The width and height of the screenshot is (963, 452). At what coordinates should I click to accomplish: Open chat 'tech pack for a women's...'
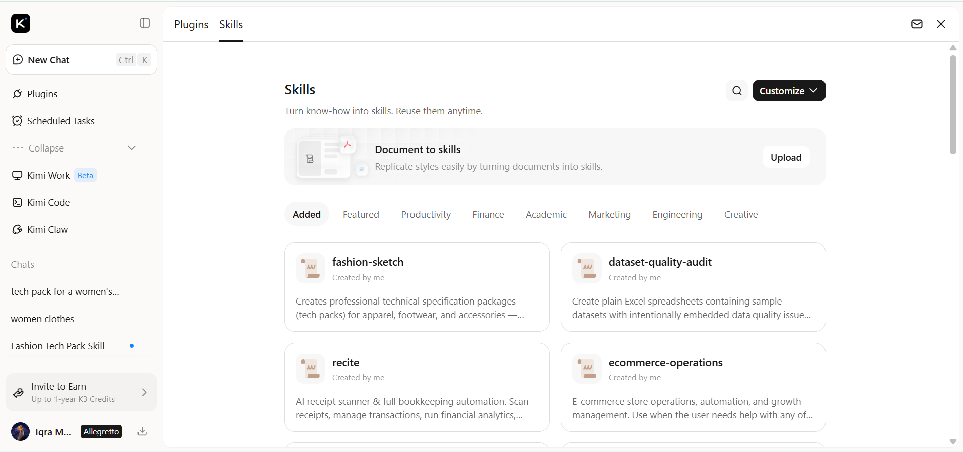65,291
